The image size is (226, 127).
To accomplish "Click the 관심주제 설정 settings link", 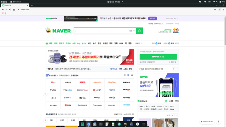I will pos(129,114).
